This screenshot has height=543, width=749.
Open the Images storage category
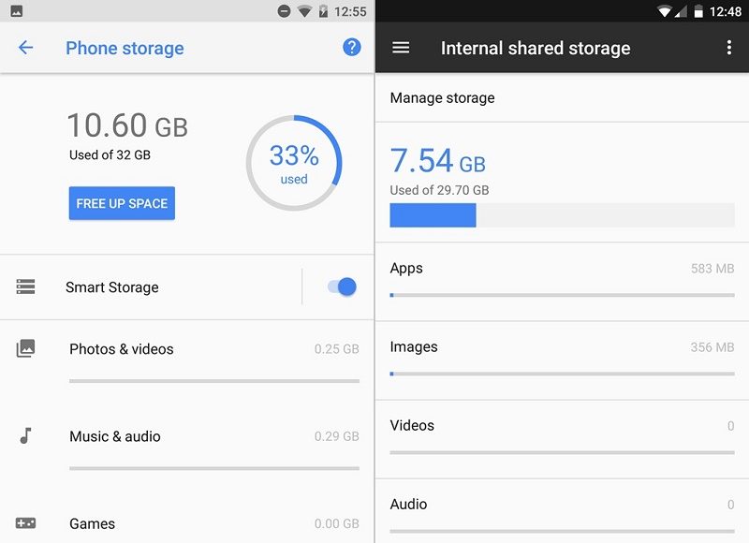coord(562,355)
